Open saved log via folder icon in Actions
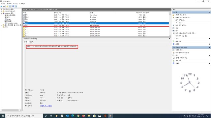This screenshot has width=211, height=118. click(173, 15)
